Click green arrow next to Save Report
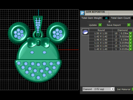Screen dimensions: 133x100 [129, 25]
